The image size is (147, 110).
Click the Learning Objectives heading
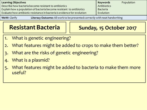[x=14, y=2]
